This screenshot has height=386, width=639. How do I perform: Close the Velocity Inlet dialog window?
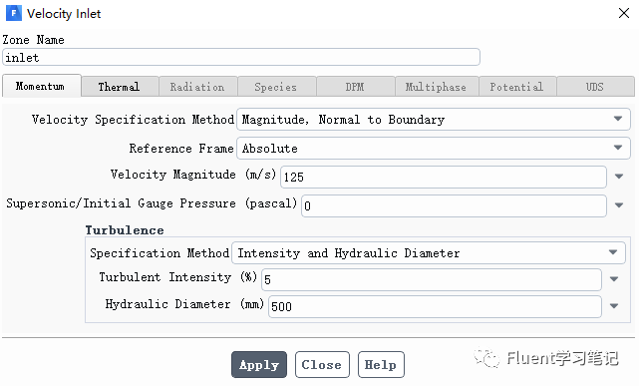pos(623,13)
